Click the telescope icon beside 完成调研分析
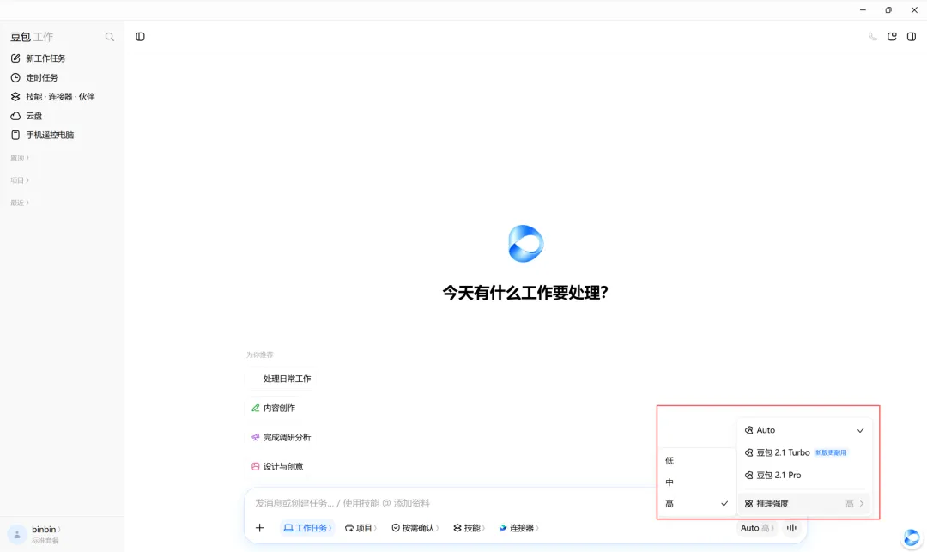 pos(256,437)
